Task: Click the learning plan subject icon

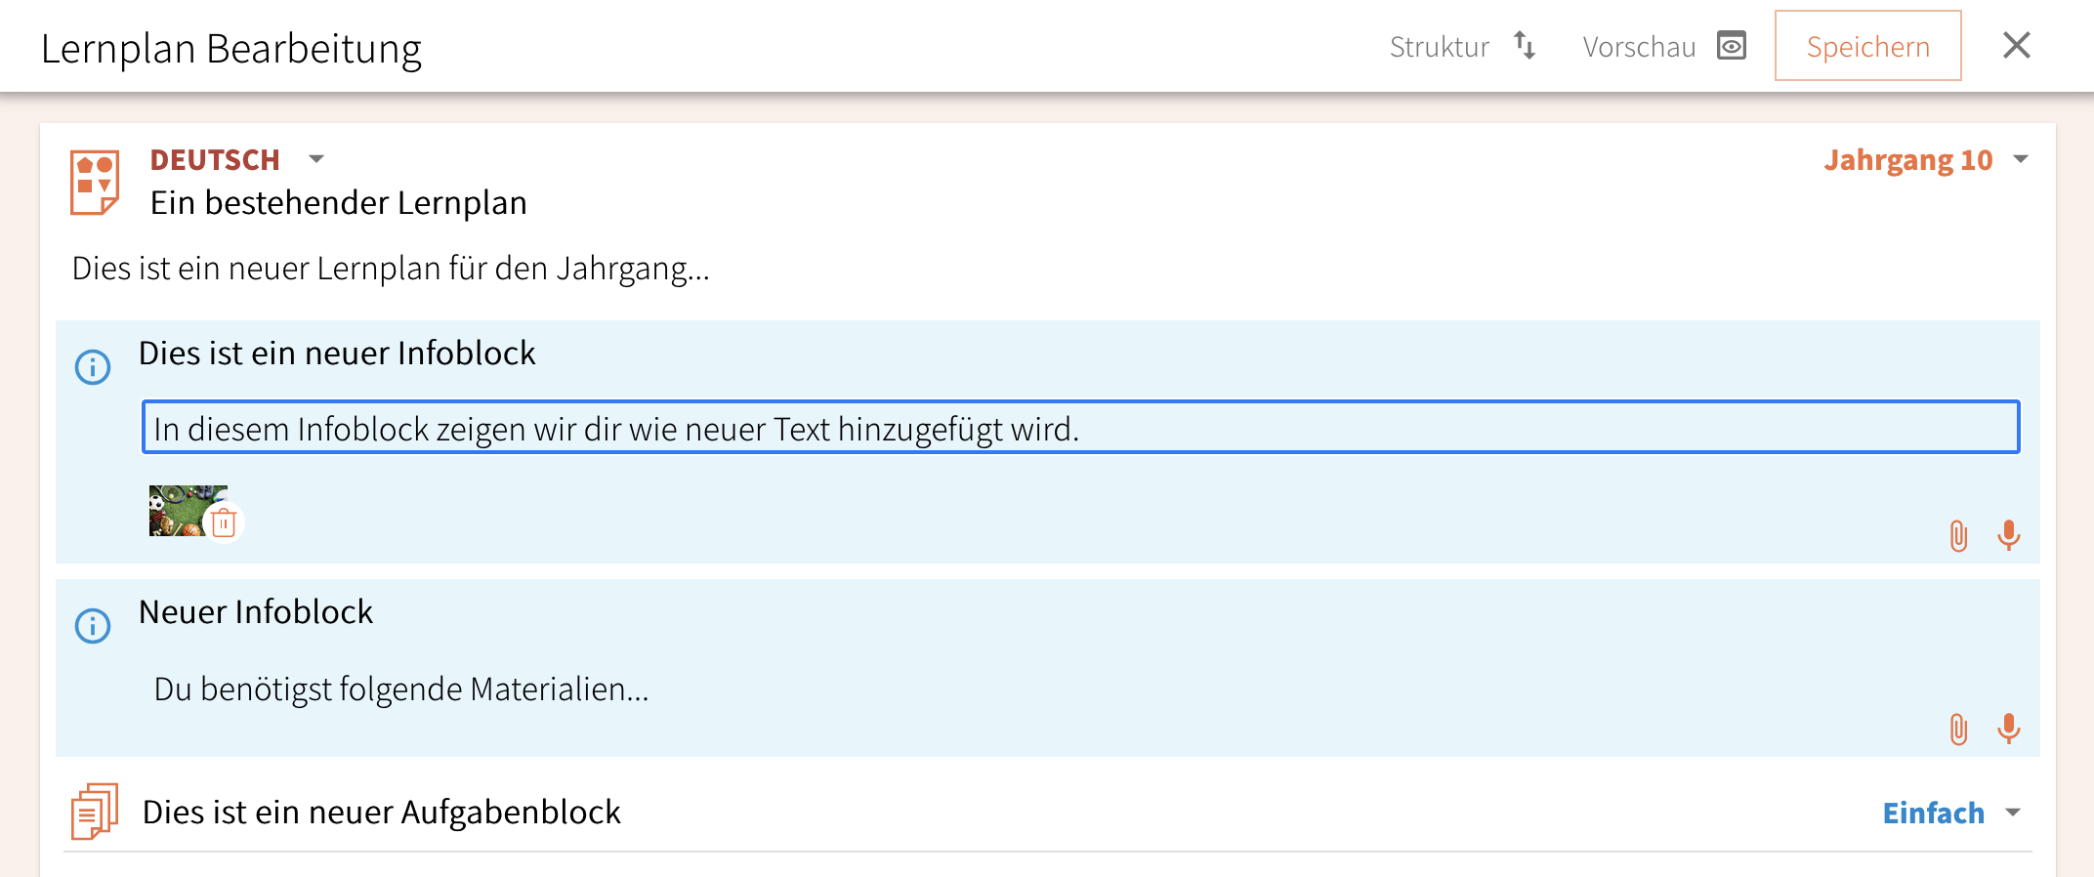Action: pos(95,182)
